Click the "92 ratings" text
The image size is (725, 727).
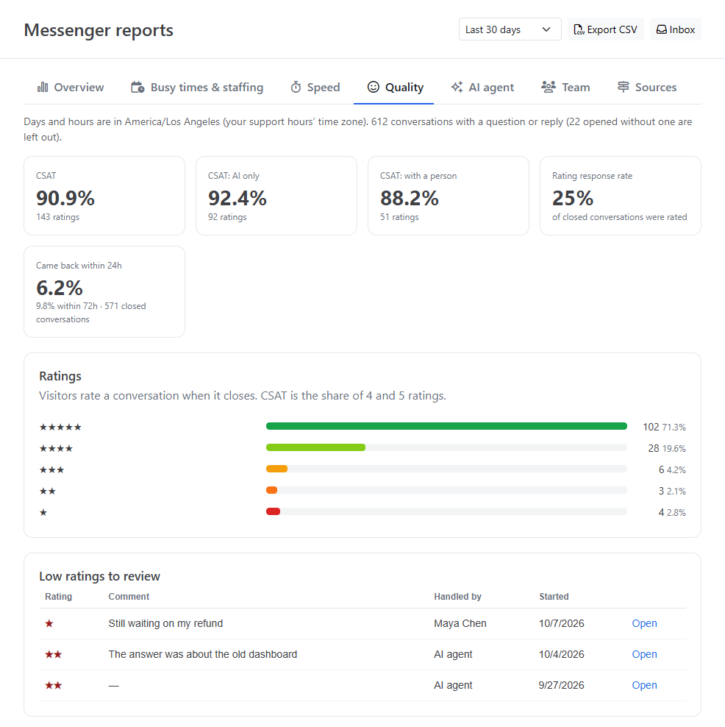point(227,217)
